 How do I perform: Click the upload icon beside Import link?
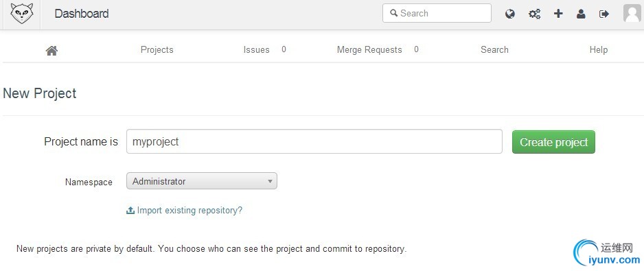point(130,210)
